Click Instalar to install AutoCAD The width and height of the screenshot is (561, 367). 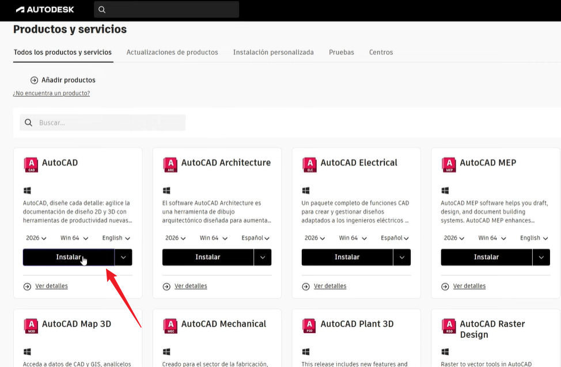(69, 257)
